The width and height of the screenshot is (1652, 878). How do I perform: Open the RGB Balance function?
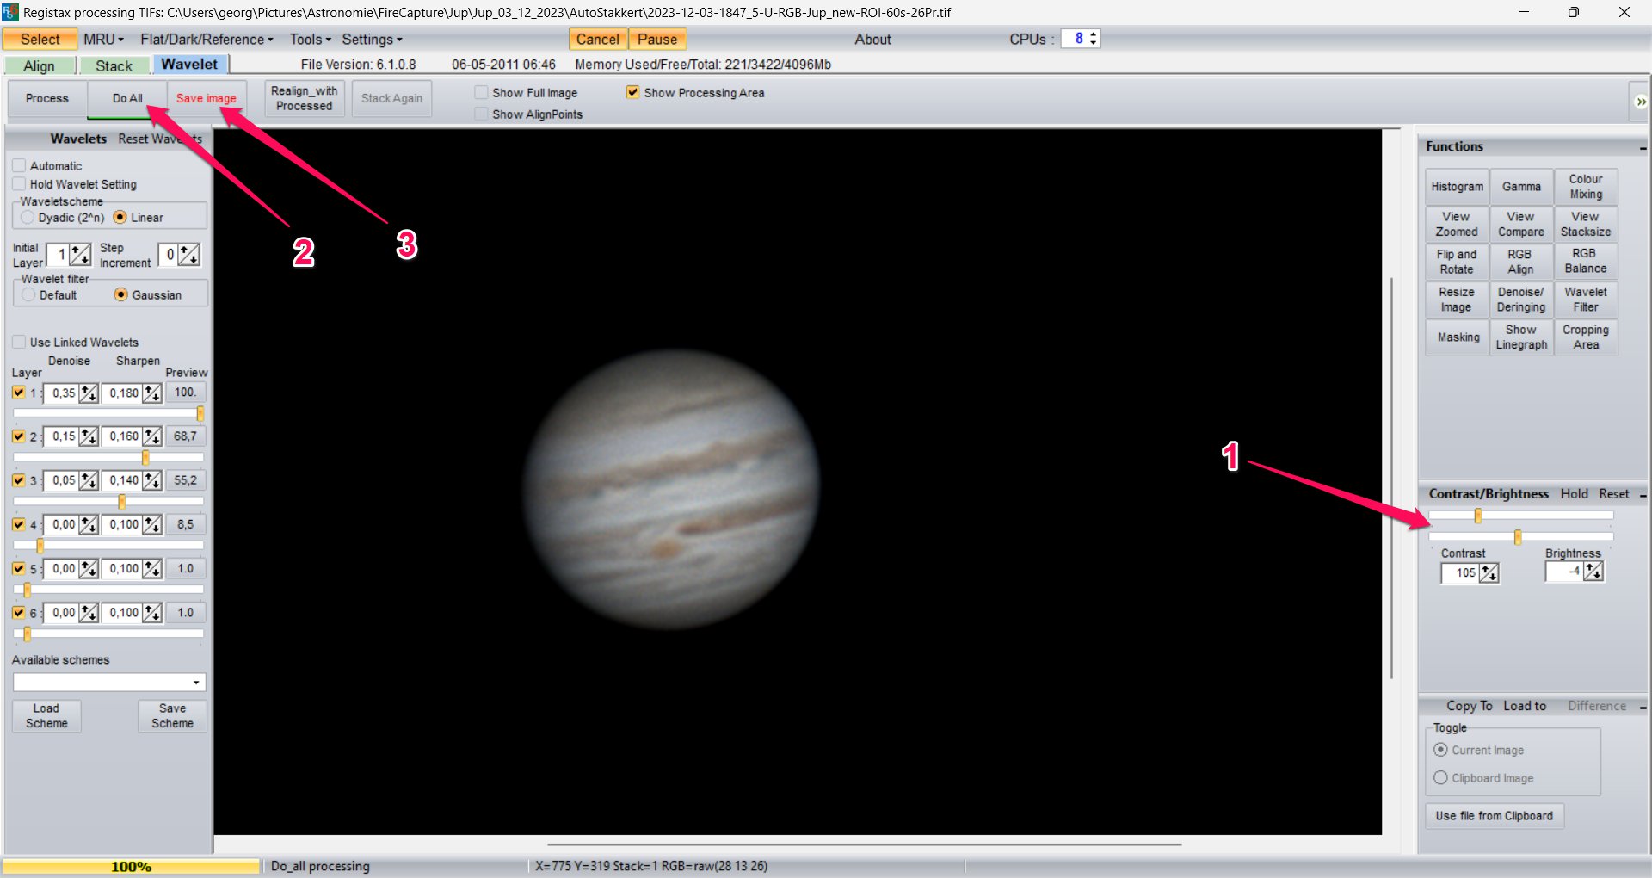pyautogui.click(x=1586, y=262)
